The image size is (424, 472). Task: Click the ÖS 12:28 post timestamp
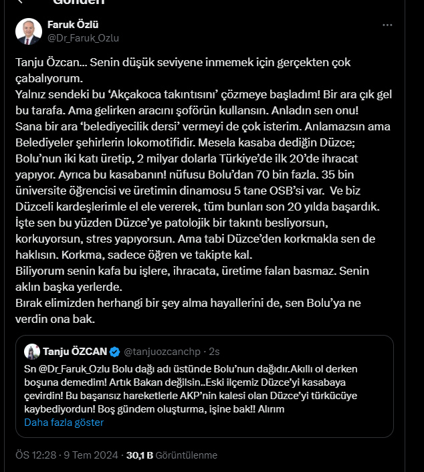click(36, 455)
